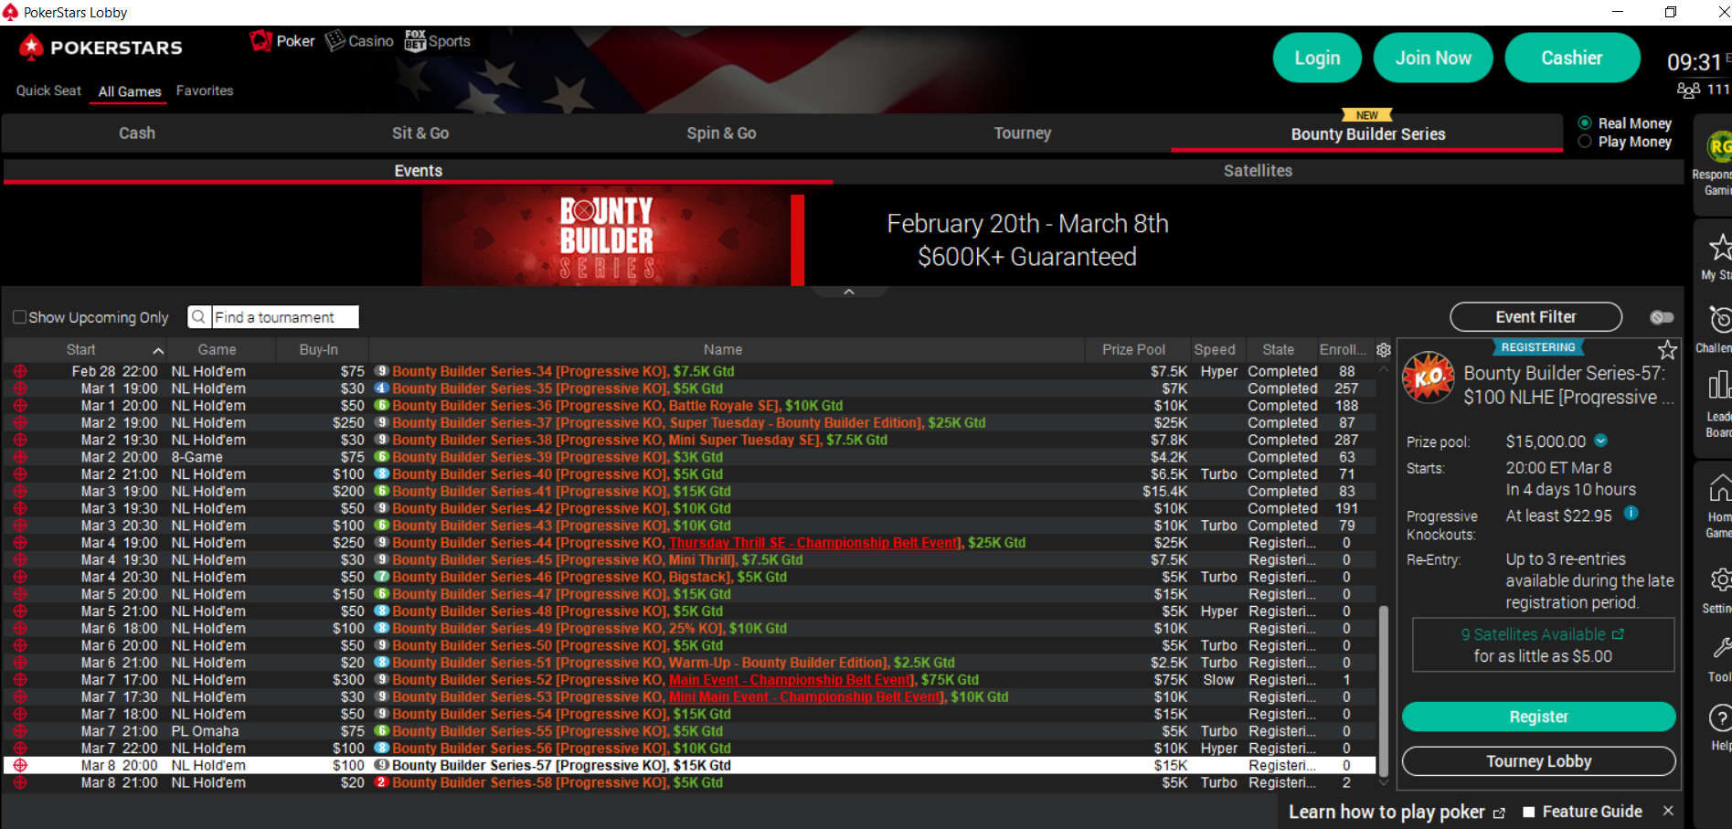The height and width of the screenshot is (829, 1732).
Task: Click the Join Now button
Action: 1433,58
